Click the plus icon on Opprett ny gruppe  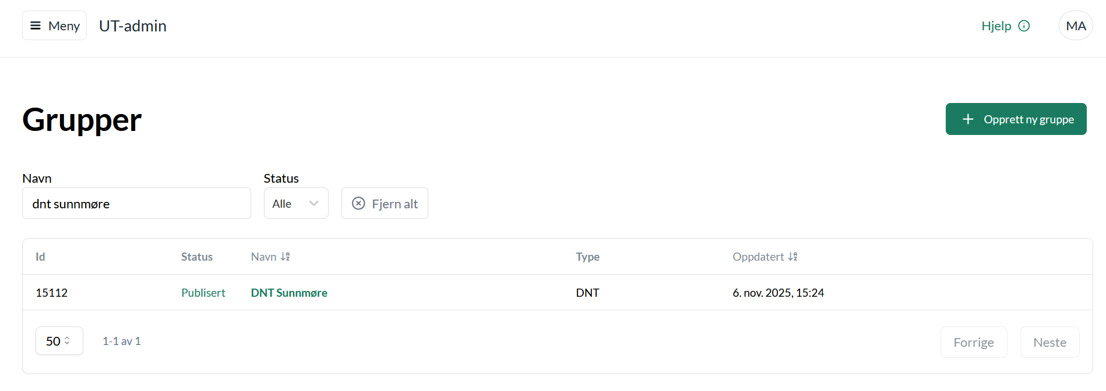[968, 119]
